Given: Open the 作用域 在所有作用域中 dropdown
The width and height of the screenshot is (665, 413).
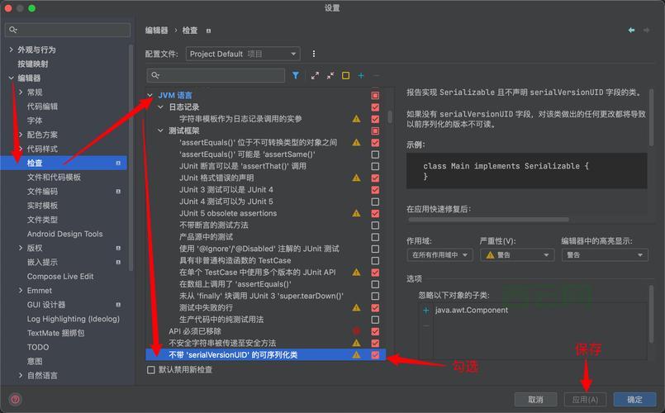Looking at the screenshot, I should pyautogui.click(x=439, y=255).
